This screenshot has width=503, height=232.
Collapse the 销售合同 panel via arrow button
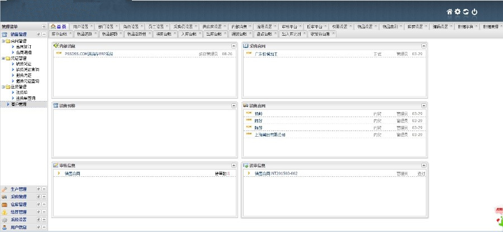[x=424, y=105]
